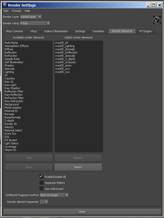Select BumpNormals render element

12,117
